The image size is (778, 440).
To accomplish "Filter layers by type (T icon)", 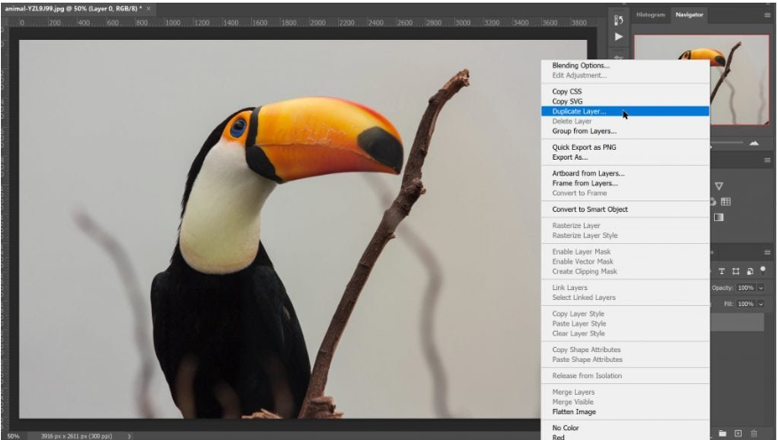I will click(x=721, y=271).
